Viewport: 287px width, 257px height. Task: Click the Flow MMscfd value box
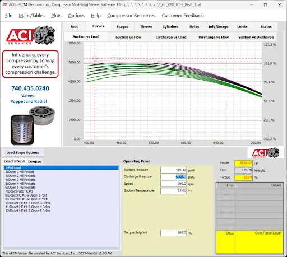point(243,170)
